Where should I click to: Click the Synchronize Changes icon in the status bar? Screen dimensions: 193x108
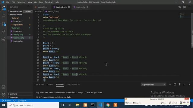point(14,100)
